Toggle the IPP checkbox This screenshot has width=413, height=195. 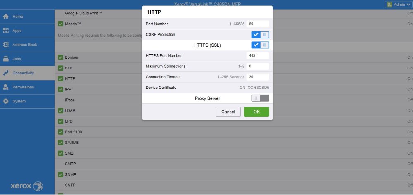click(x=61, y=89)
